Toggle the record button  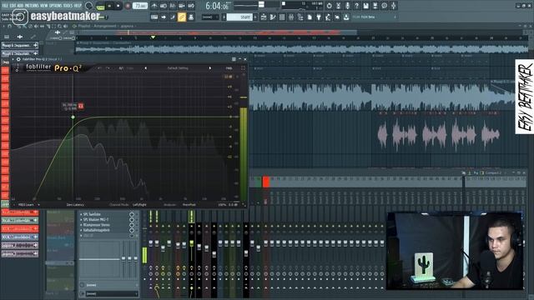tap(128, 6)
